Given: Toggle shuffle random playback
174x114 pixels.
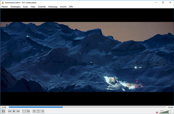Looking at the screenshot, I should point(43,111).
